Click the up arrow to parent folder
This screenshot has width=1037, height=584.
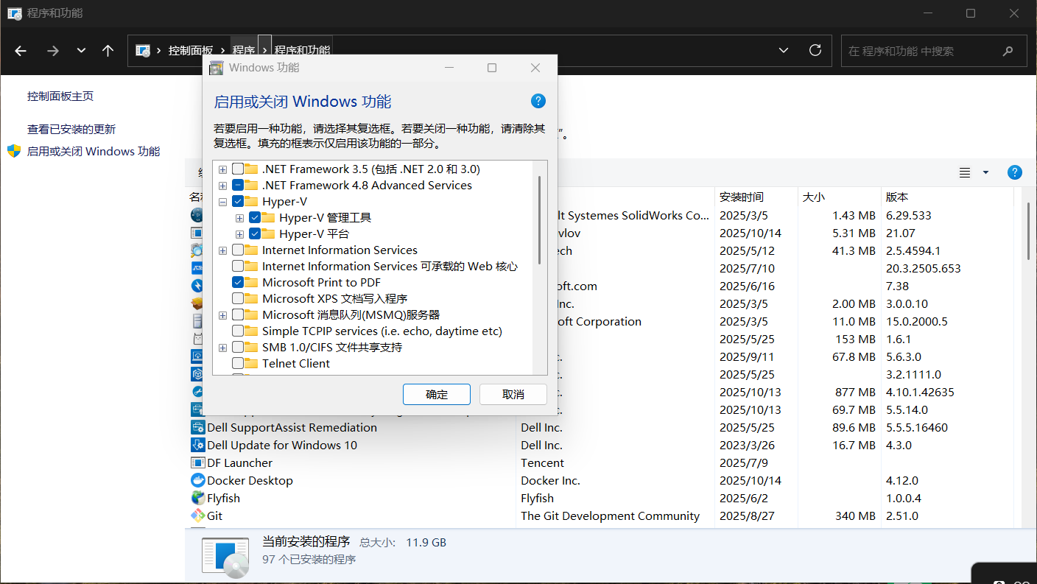click(x=108, y=50)
